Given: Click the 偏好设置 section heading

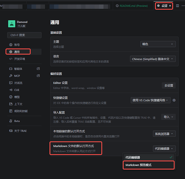Looking at the screenshot, I should (x=56, y=74).
